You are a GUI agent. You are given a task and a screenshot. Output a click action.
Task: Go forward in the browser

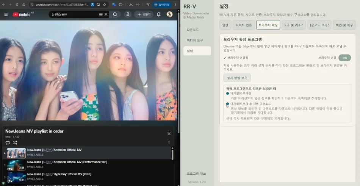(x=10, y=5)
